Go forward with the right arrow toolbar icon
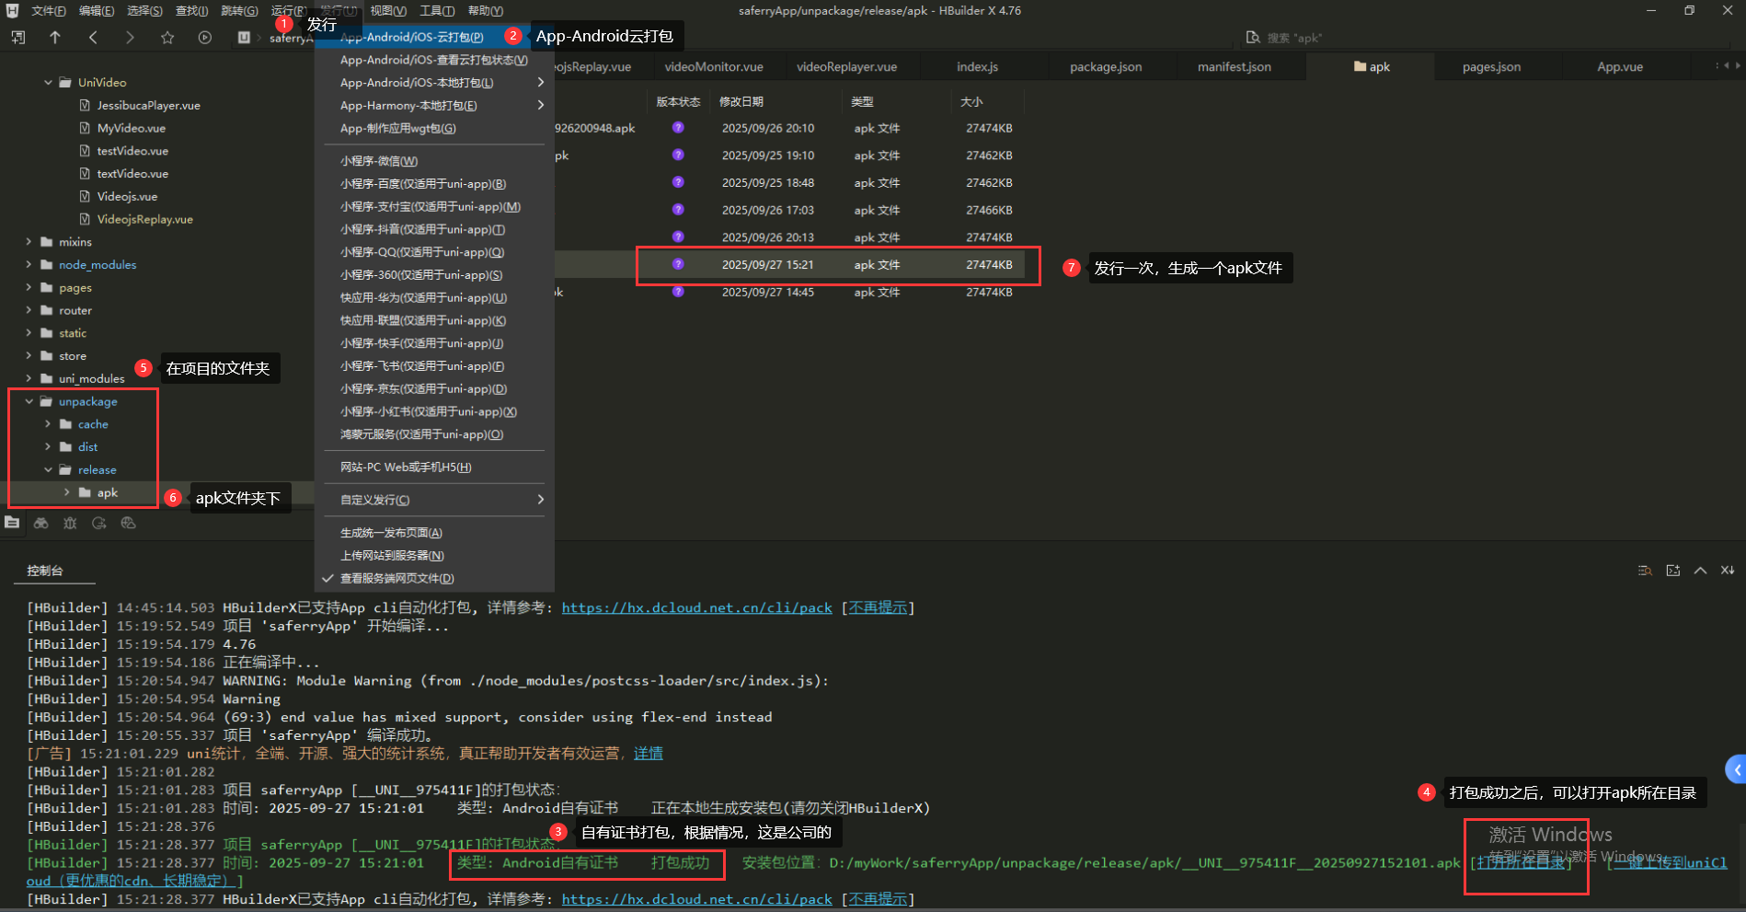 tap(130, 38)
